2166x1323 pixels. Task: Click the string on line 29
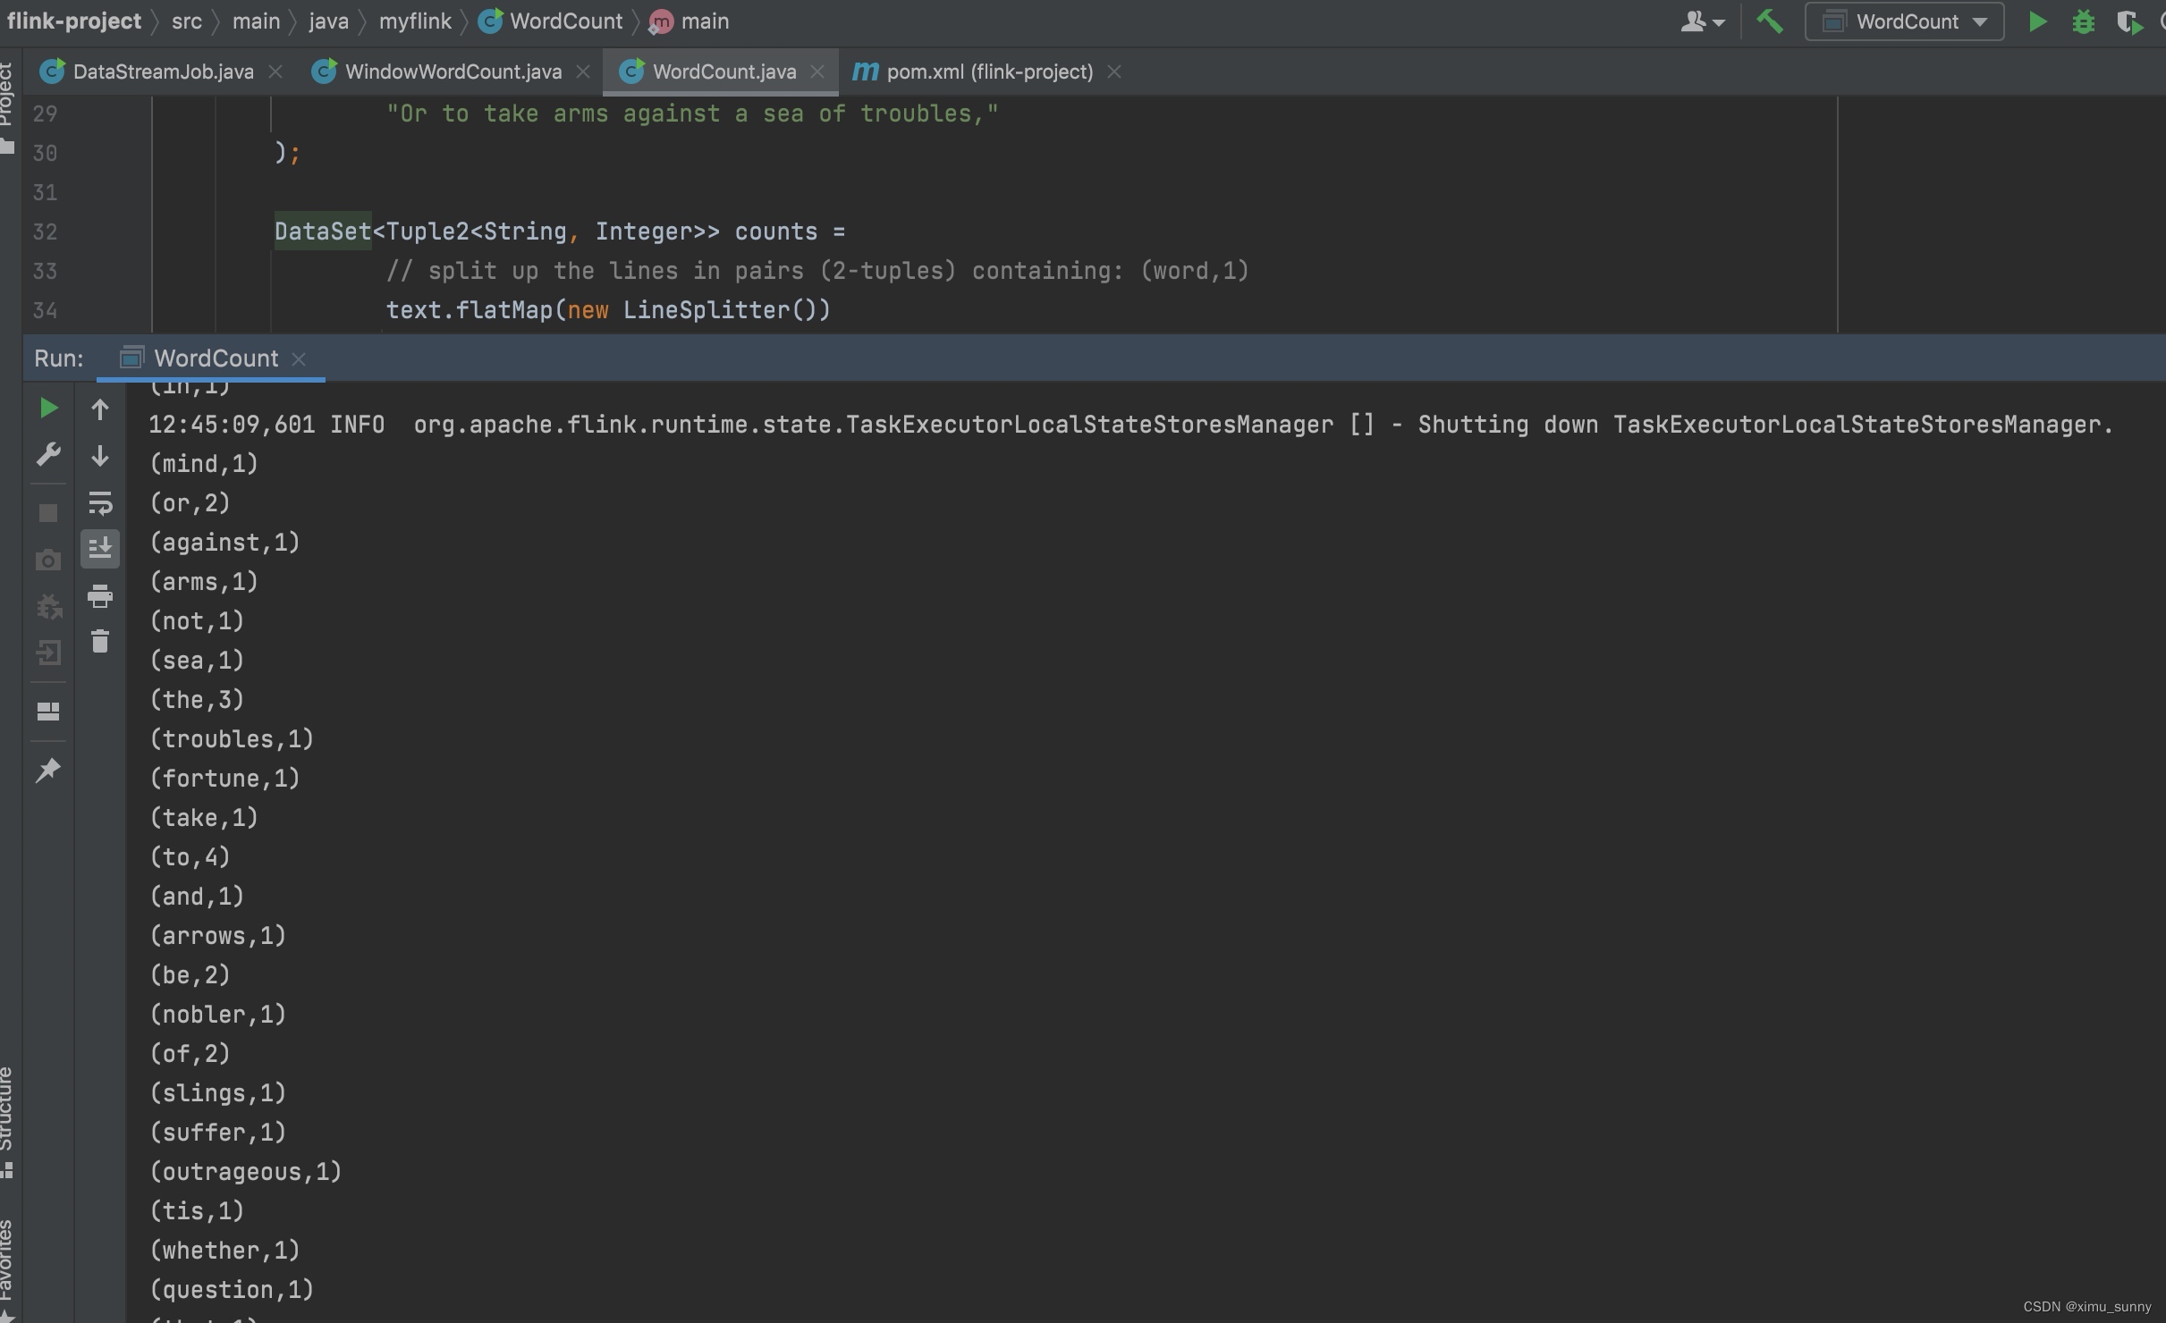692,114
